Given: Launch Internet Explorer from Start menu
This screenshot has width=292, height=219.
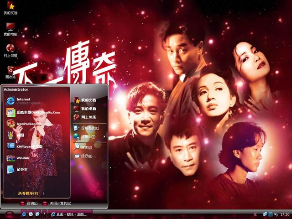Looking at the screenshot, I should (23, 101).
